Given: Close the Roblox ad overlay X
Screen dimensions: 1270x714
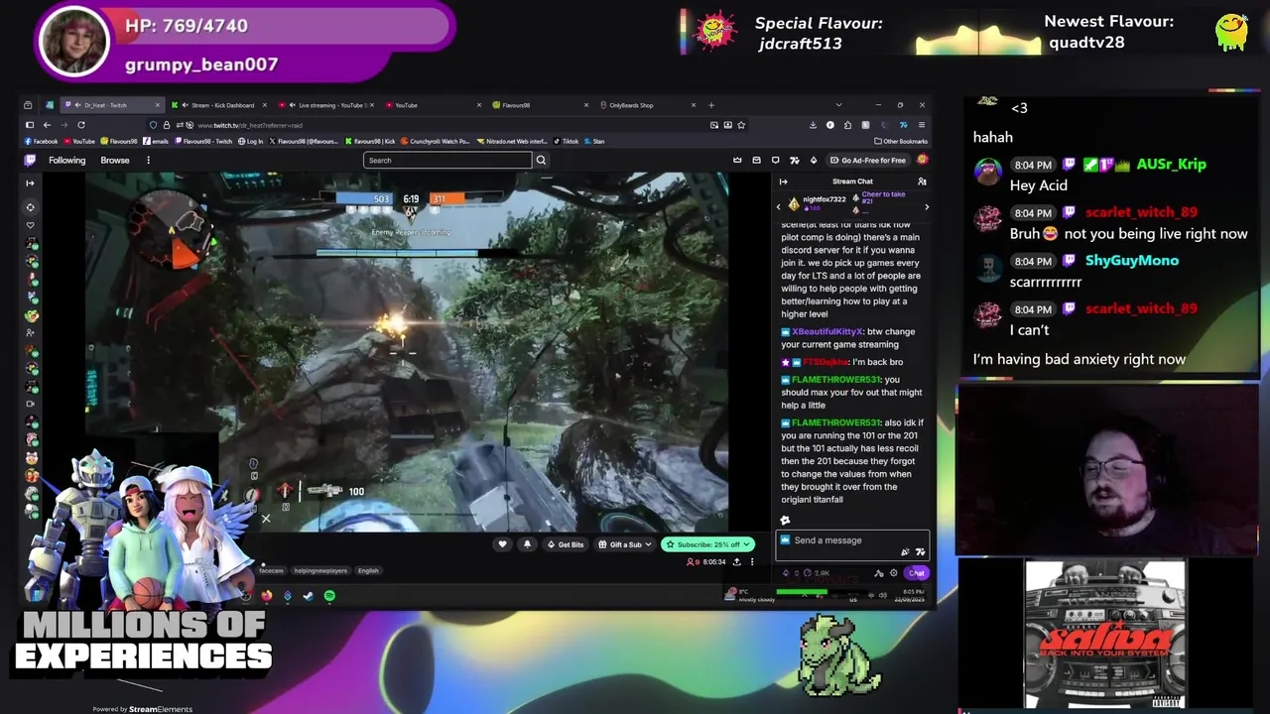Looking at the screenshot, I should click(265, 519).
